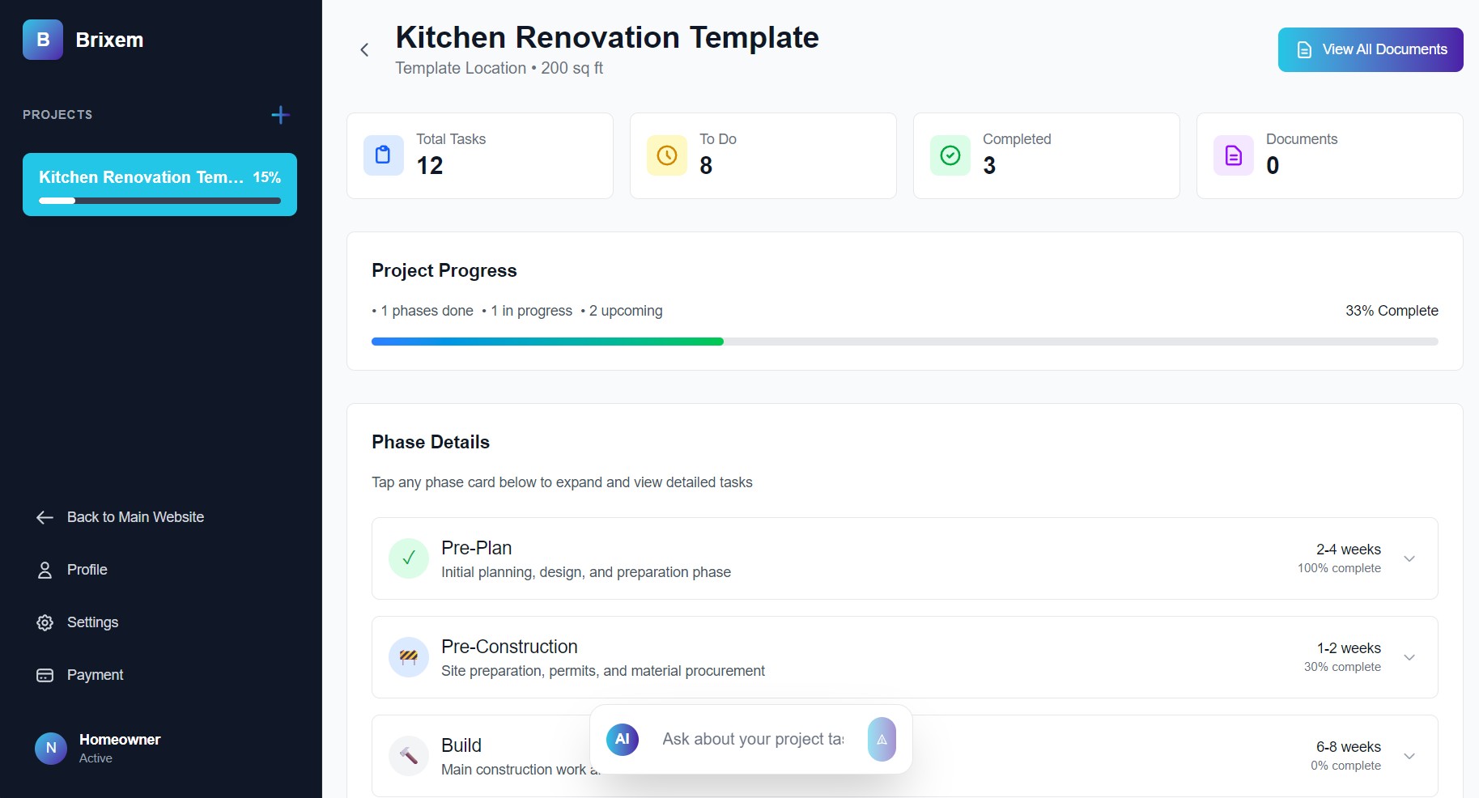The image size is (1479, 798).
Task: Go back using the left chevron arrow
Action: click(364, 50)
